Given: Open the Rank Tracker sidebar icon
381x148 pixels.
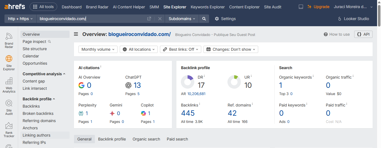Looking at the screenshot, I should [9, 130].
